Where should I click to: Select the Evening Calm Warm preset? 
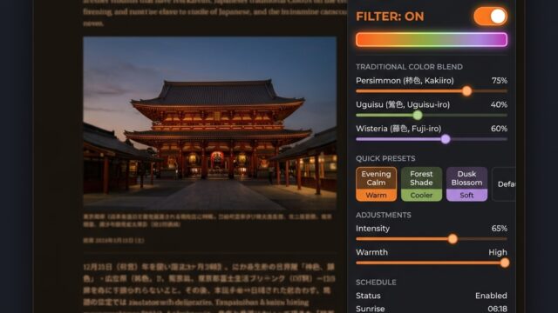(x=376, y=184)
